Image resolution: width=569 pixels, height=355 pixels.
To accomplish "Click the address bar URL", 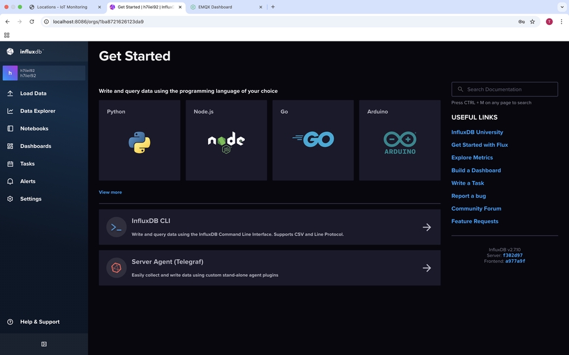I will point(98,22).
